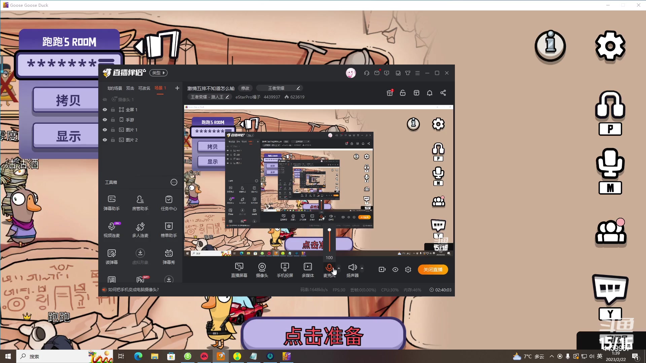646x363 pixels.
Task: Open stream settings gear in 直播伴侣
Action: pos(408,270)
